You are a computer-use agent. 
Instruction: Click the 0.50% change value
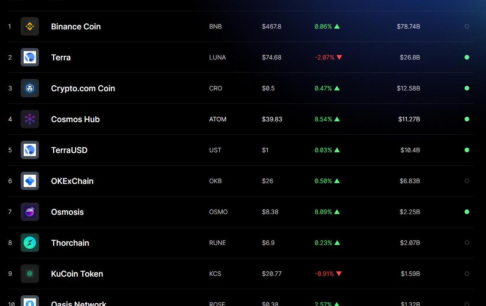tap(323, 181)
